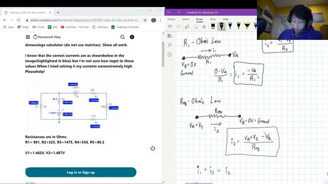This screenshot has width=328, height=184.
Task: Select the green pen
Action: (238, 26)
